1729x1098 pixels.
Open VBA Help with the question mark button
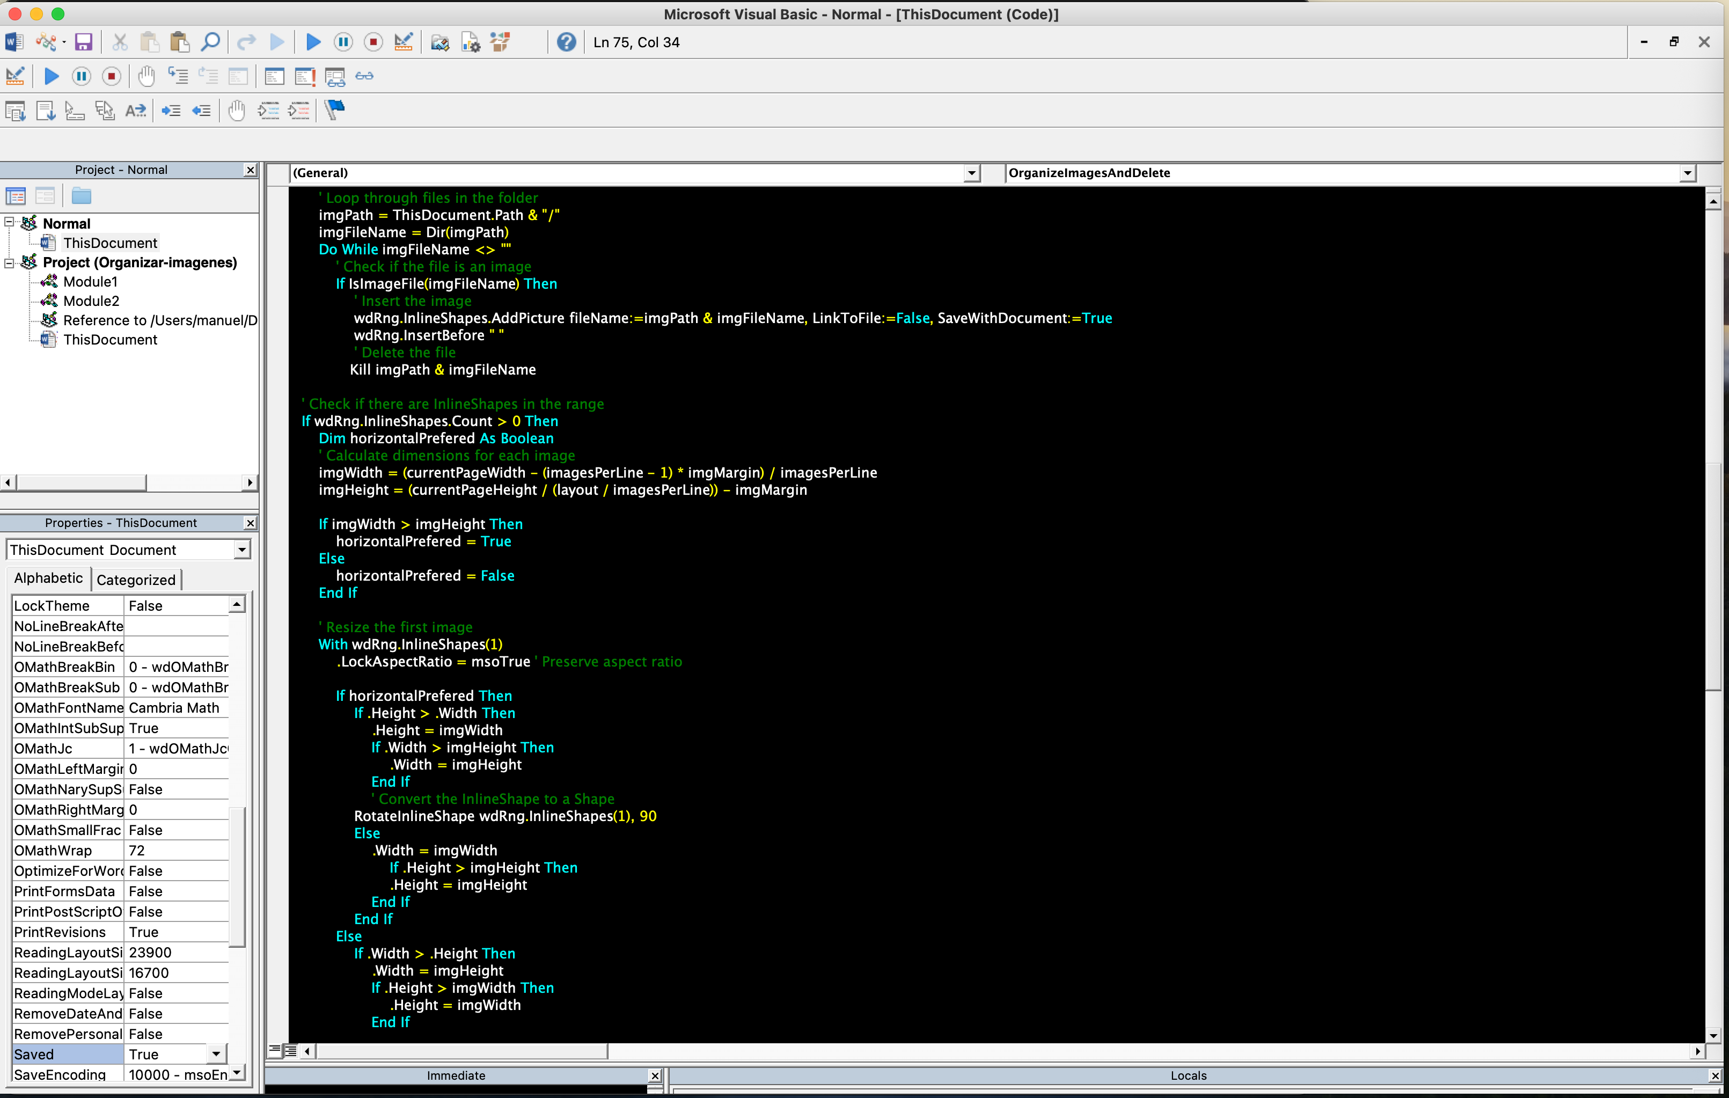567,42
